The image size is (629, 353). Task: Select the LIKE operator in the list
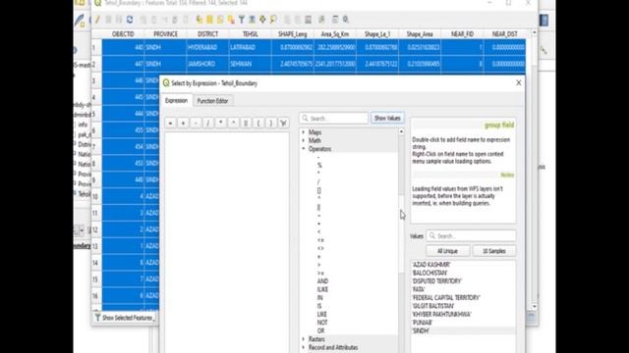pyautogui.click(x=321, y=314)
